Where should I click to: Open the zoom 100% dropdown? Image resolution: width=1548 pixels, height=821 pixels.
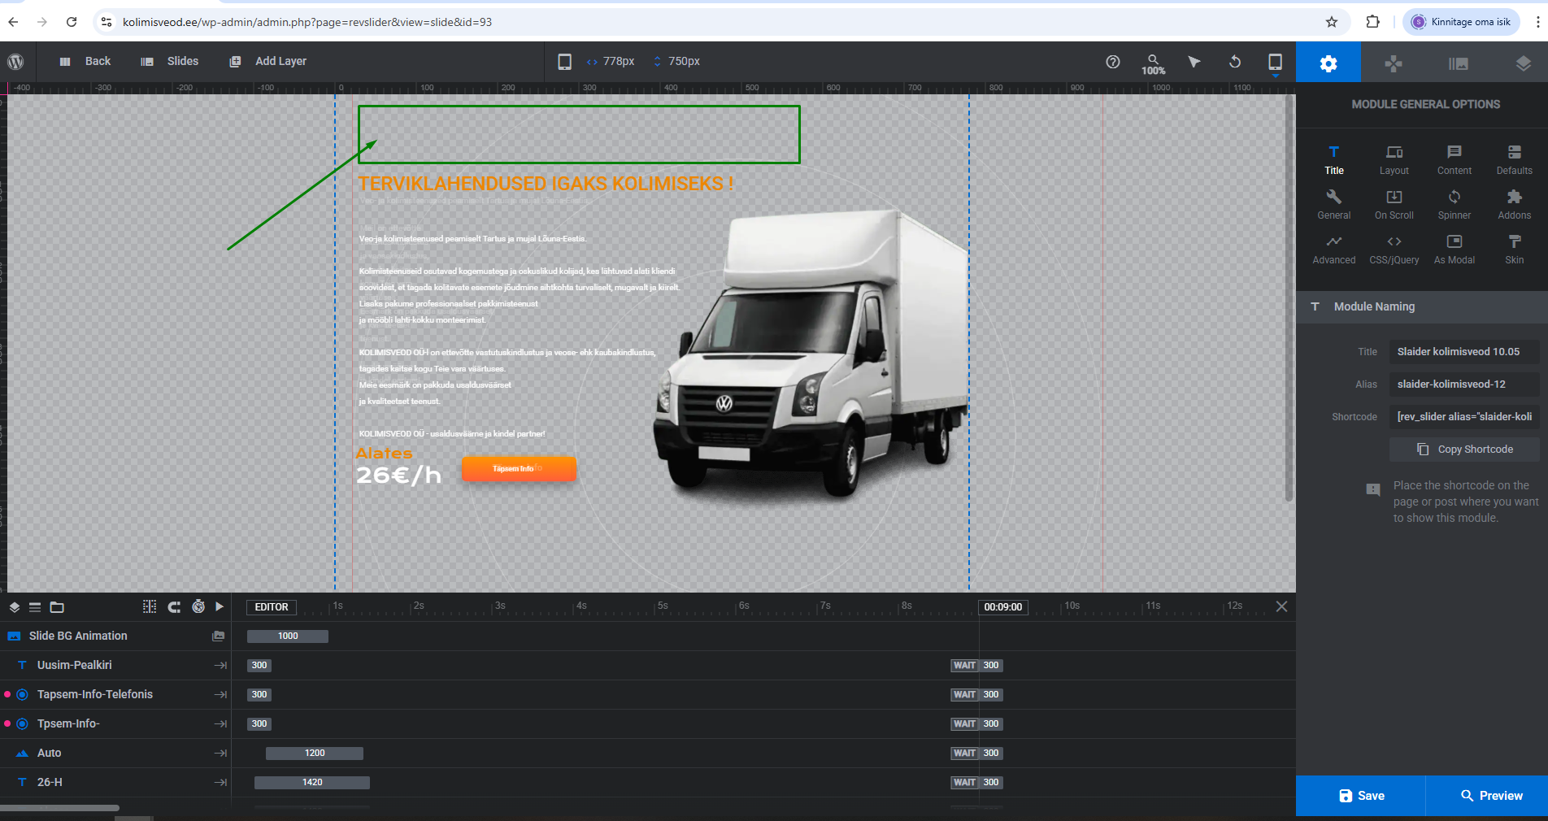click(x=1153, y=63)
